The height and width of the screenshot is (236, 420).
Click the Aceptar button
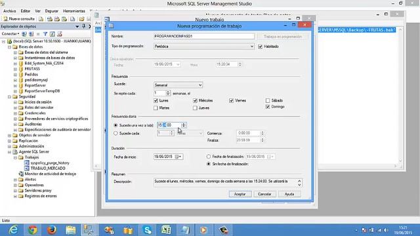[x=240, y=194]
